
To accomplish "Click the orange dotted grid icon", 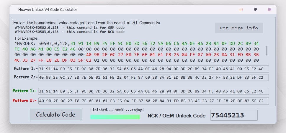I will tap(241, 10).
